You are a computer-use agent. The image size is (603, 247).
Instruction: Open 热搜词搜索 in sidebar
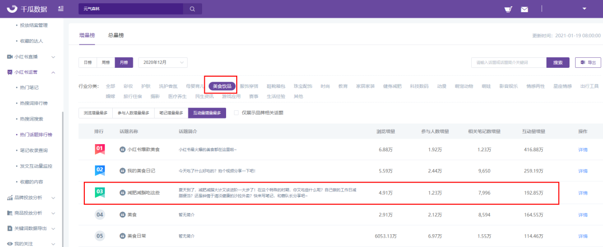pyautogui.click(x=31, y=119)
